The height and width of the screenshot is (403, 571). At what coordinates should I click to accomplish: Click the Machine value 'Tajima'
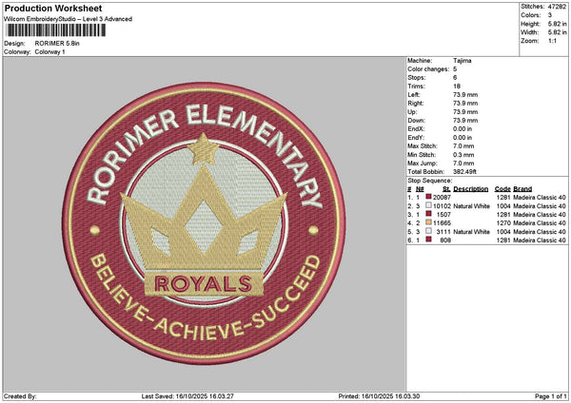pos(463,61)
